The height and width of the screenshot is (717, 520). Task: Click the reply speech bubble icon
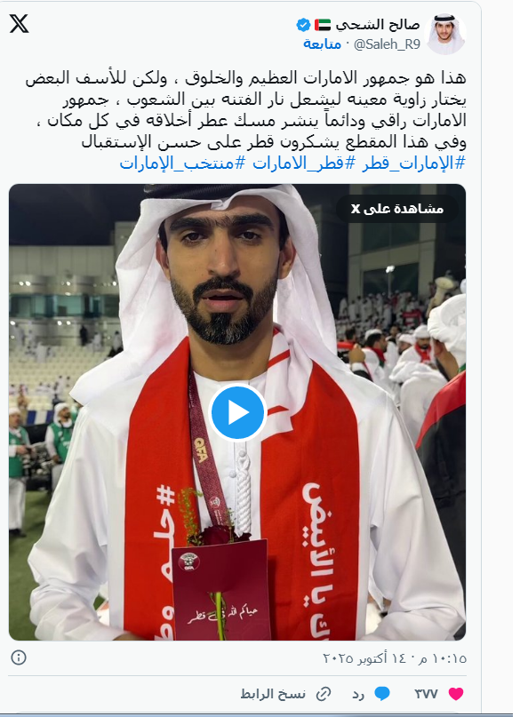[382, 694]
